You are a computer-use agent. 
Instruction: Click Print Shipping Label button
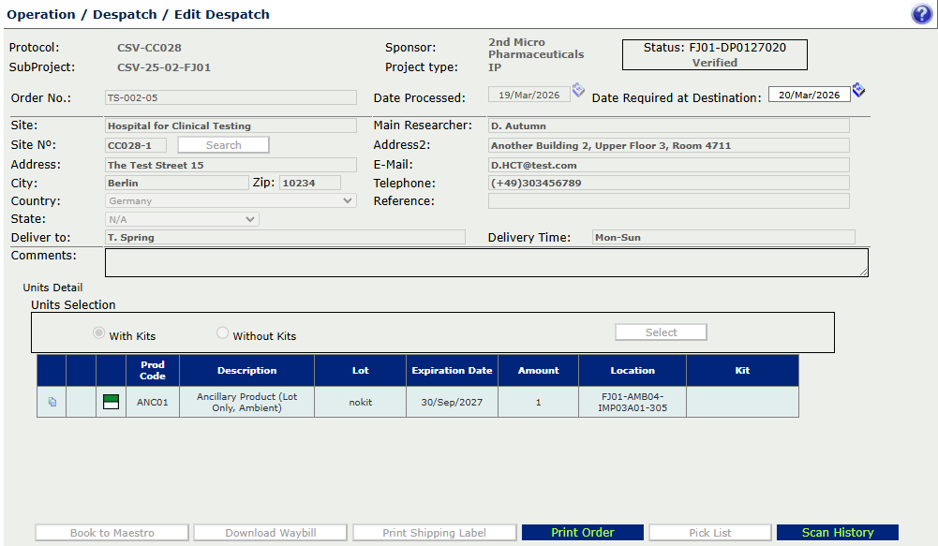tap(434, 533)
